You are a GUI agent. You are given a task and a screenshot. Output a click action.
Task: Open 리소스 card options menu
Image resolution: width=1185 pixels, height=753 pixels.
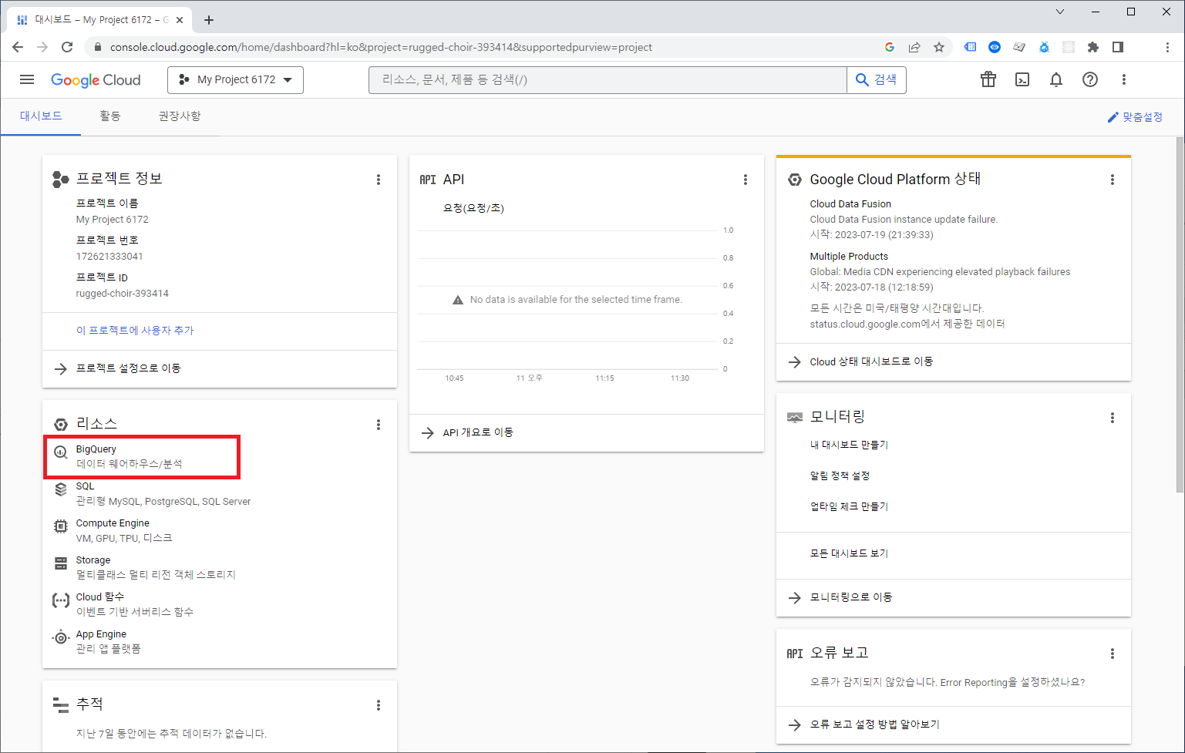(x=379, y=425)
